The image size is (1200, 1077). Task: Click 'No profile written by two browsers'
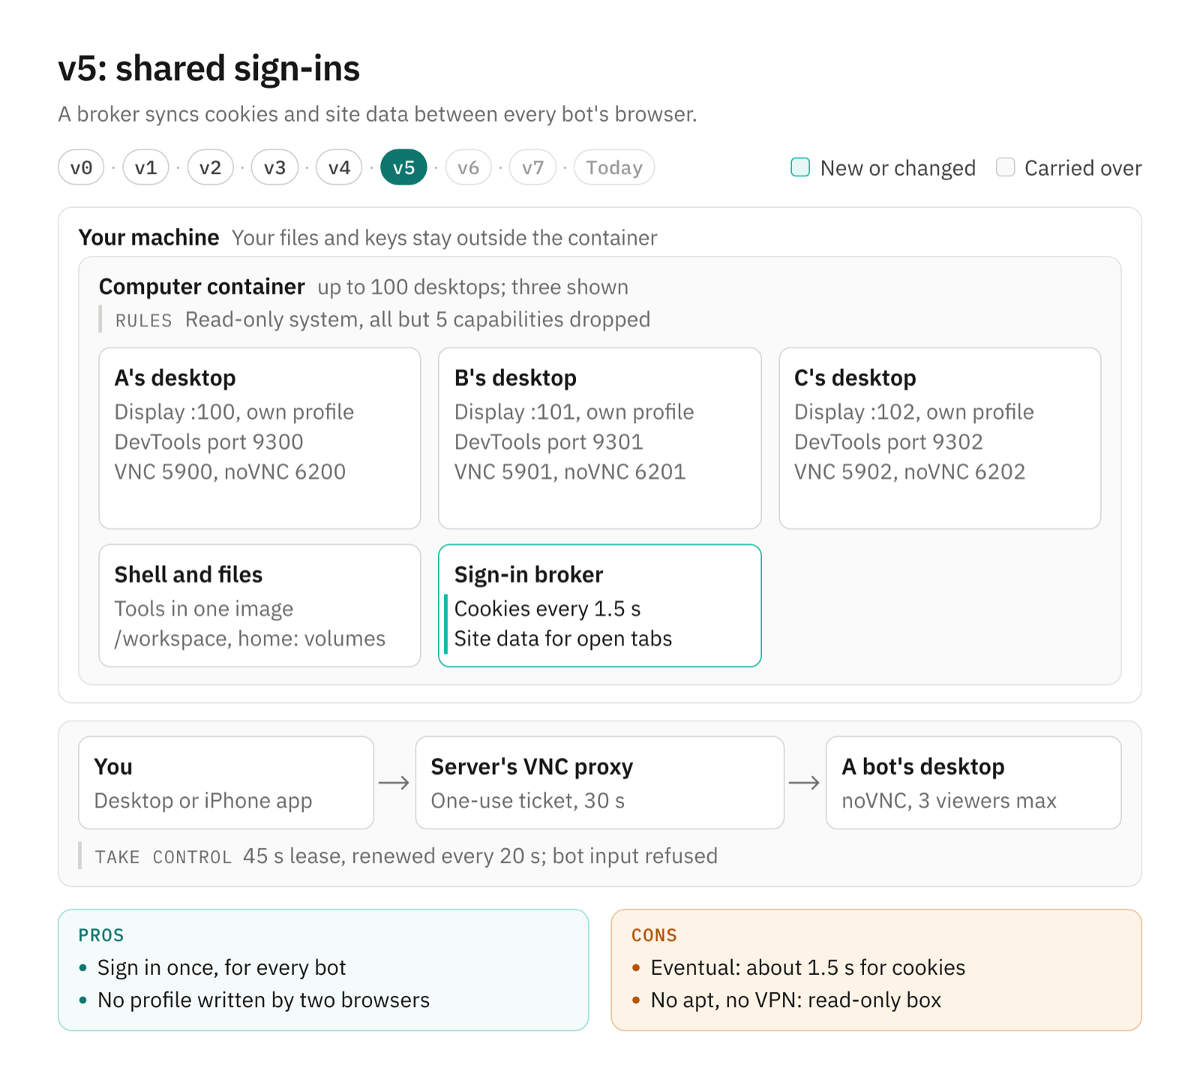pyautogui.click(x=263, y=1000)
